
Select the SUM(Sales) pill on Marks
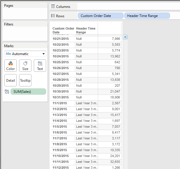tap(28, 92)
